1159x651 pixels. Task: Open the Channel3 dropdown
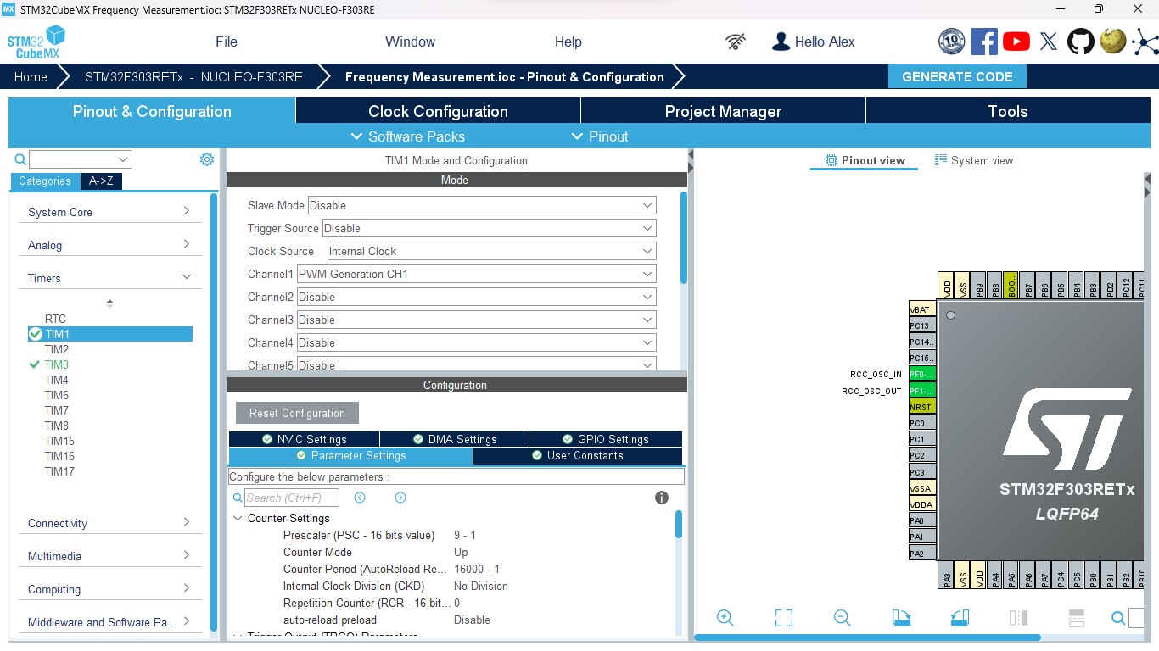(476, 320)
